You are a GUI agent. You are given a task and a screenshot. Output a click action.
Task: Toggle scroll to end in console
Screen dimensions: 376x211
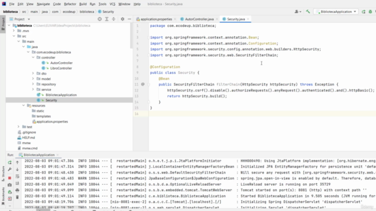[17, 183]
